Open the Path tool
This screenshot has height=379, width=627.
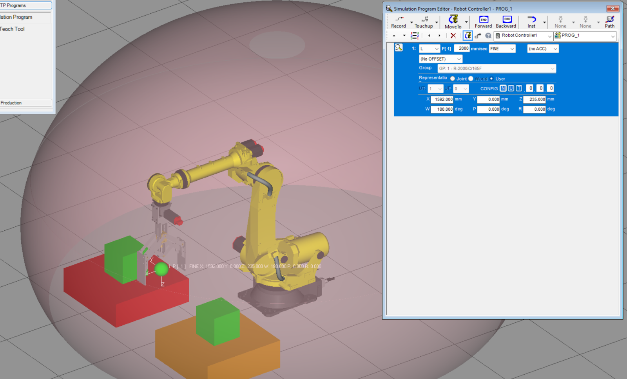click(x=610, y=22)
